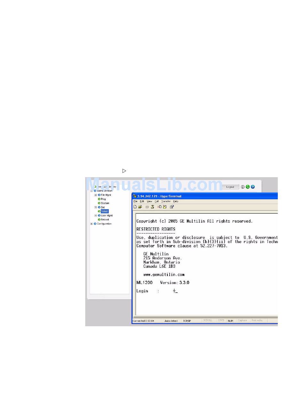Click the Receive file icon in HyperTerminal toolbar

click(x=164, y=207)
